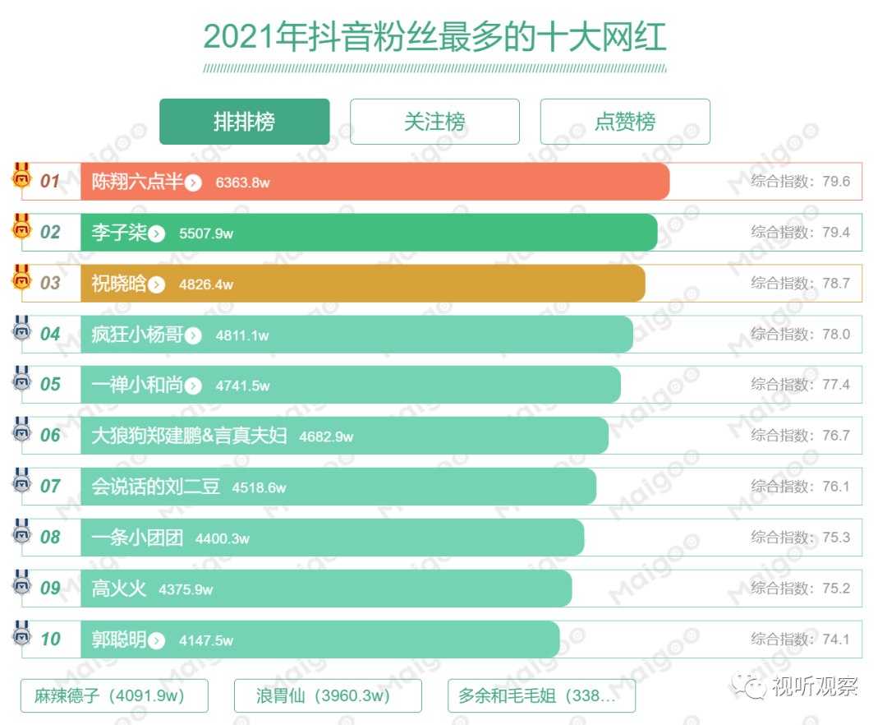This screenshot has width=887, height=725.
Task: Open arrow icon next to 疯狂小杨哥
Action: tap(194, 335)
